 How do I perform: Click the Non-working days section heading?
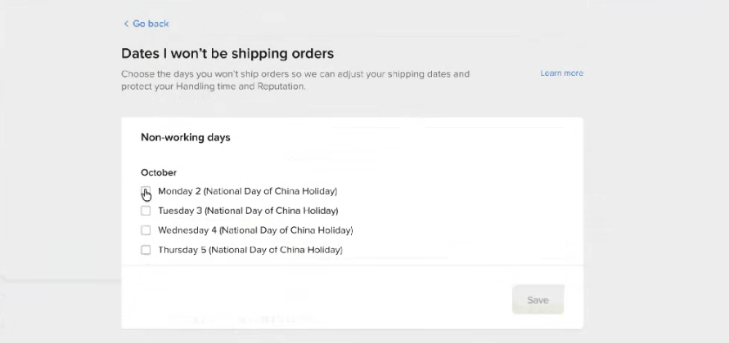click(186, 137)
